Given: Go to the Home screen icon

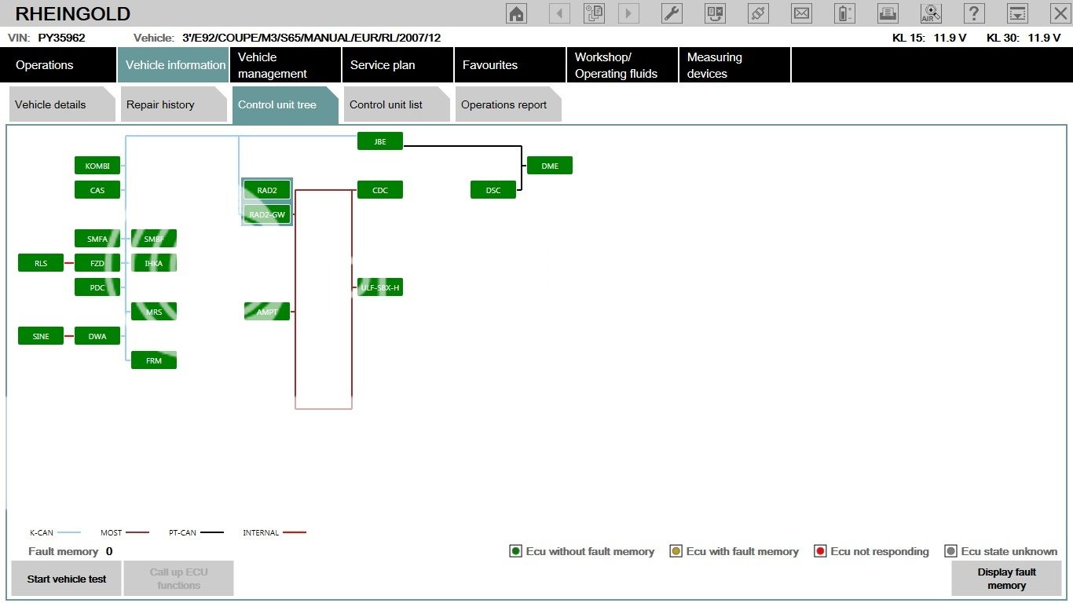Looking at the screenshot, I should coord(516,13).
